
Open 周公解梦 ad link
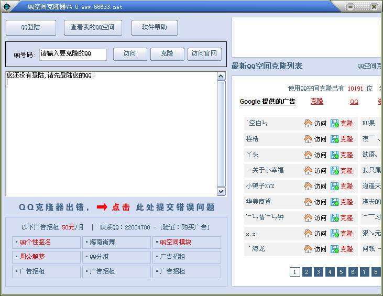[32, 257]
